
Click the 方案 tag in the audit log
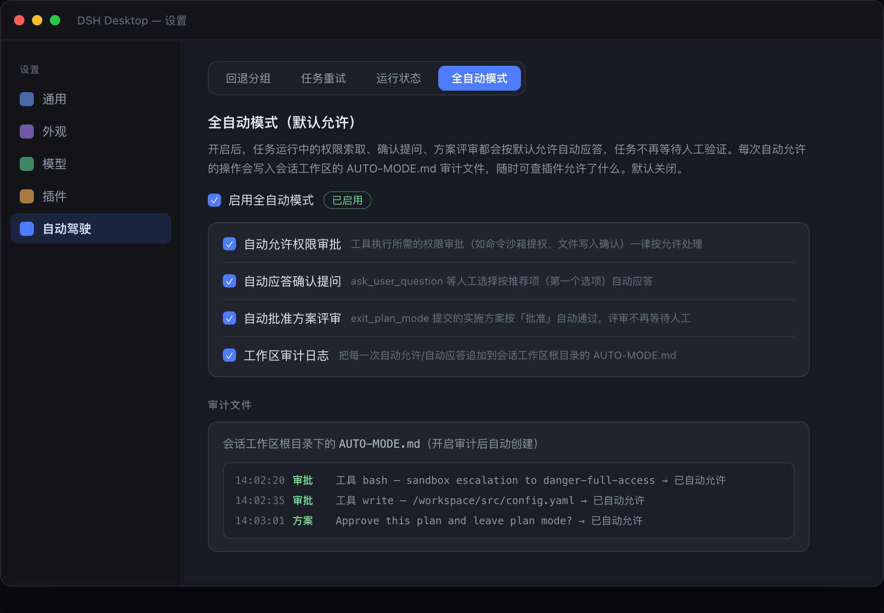(x=303, y=520)
